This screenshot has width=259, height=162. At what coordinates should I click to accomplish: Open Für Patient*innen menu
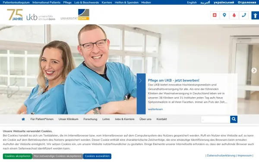pyautogui.click(x=42, y=119)
